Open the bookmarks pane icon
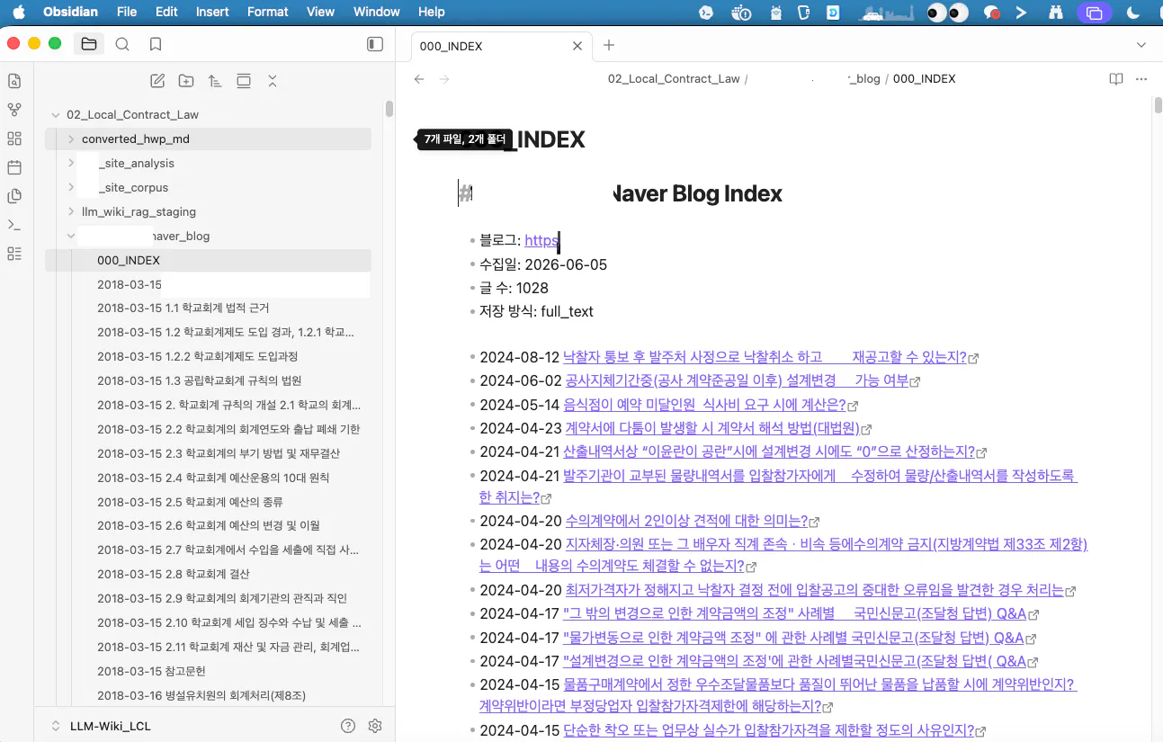The width and height of the screenshot is (1163, 742). [x=156, y=44]
